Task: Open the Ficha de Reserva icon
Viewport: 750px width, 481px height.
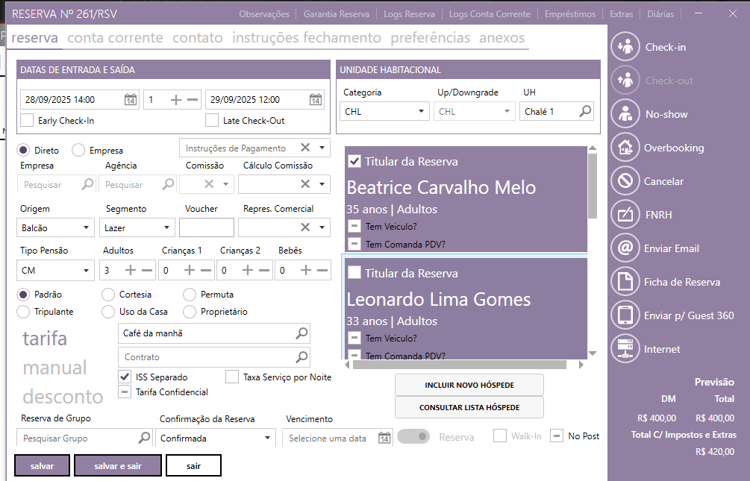Action: [x=625, y=282]
